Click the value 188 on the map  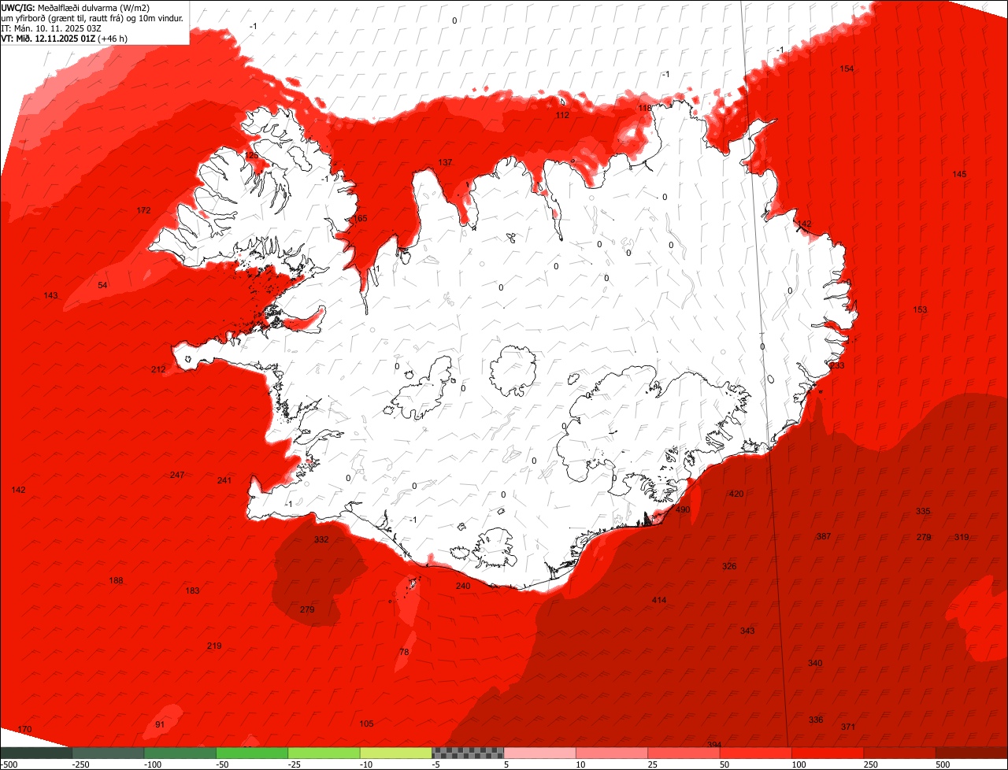click(x=116, y=580)
